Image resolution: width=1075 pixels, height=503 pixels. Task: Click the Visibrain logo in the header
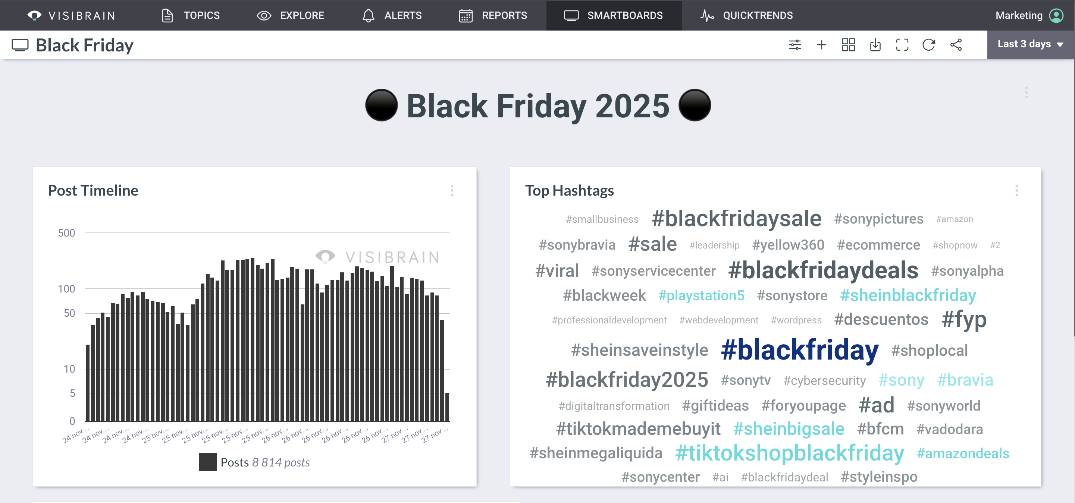tap(71, 15)
